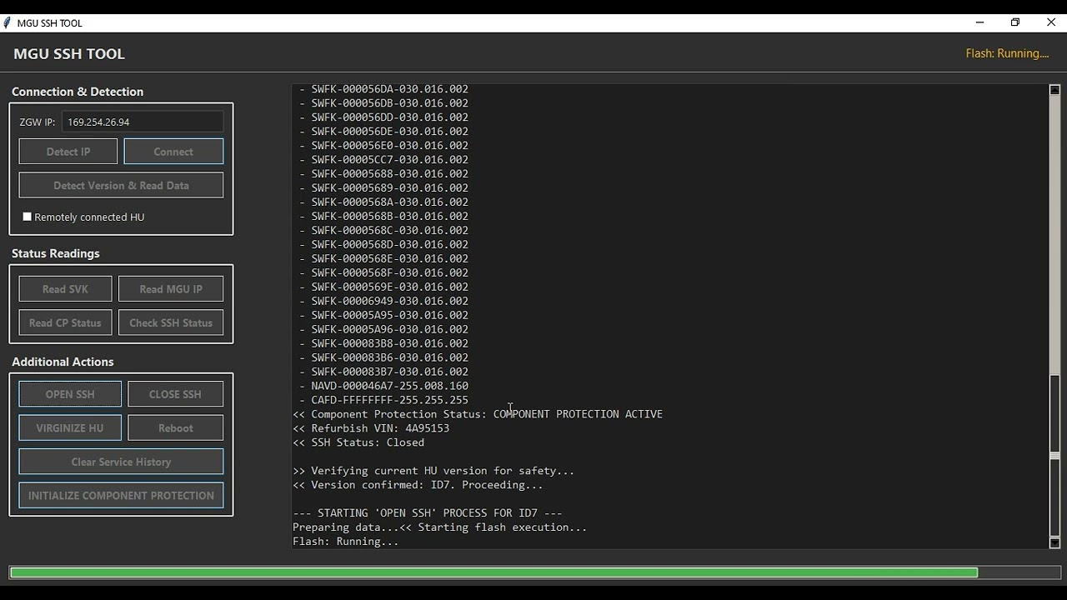Click the MGU SSH TOOL feather icon
This screenshot has width=1067, height=600.
coord(8,22)
